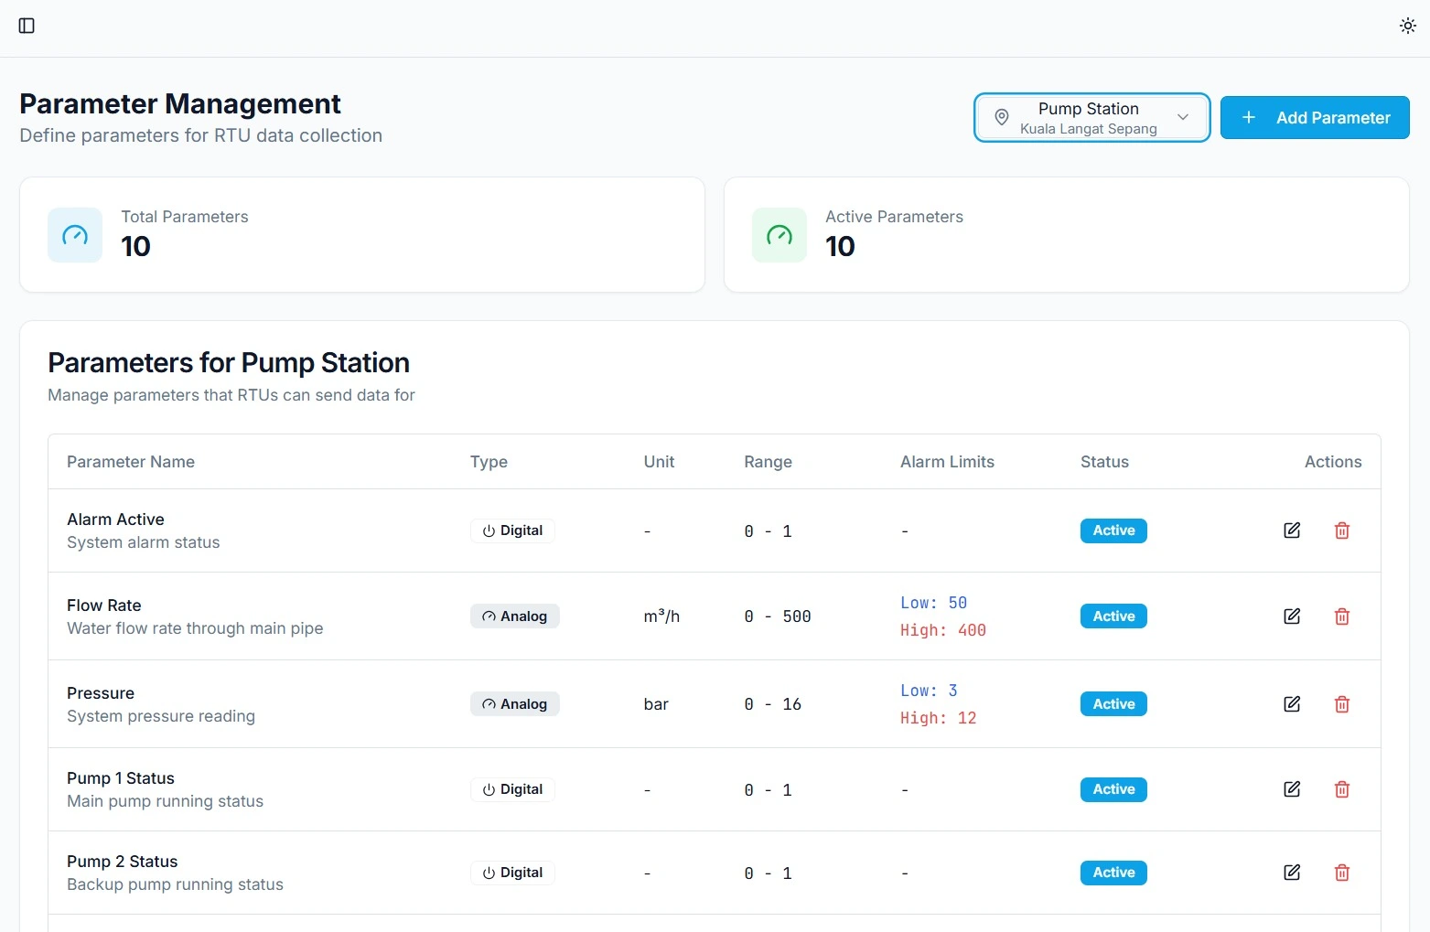
Task: Click the location pin icon in site selector
Action: click(1002, 118)
